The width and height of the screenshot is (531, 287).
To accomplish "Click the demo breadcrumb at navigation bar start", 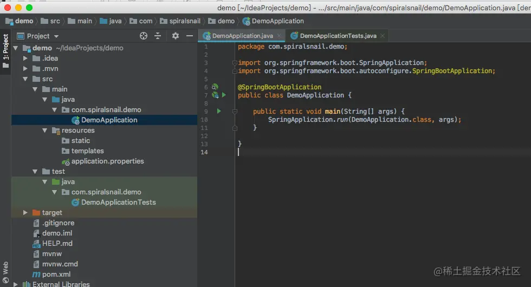I will (x=20, y=21).
